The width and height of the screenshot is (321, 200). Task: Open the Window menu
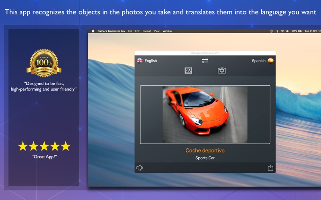[167, 31]
